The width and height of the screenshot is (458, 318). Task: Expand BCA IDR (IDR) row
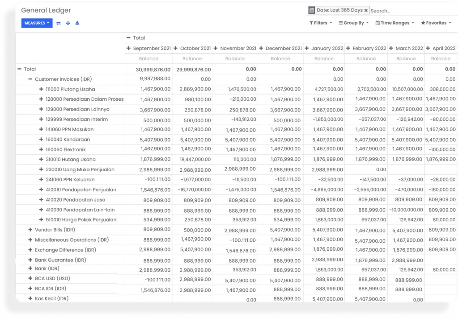(30, 289)
